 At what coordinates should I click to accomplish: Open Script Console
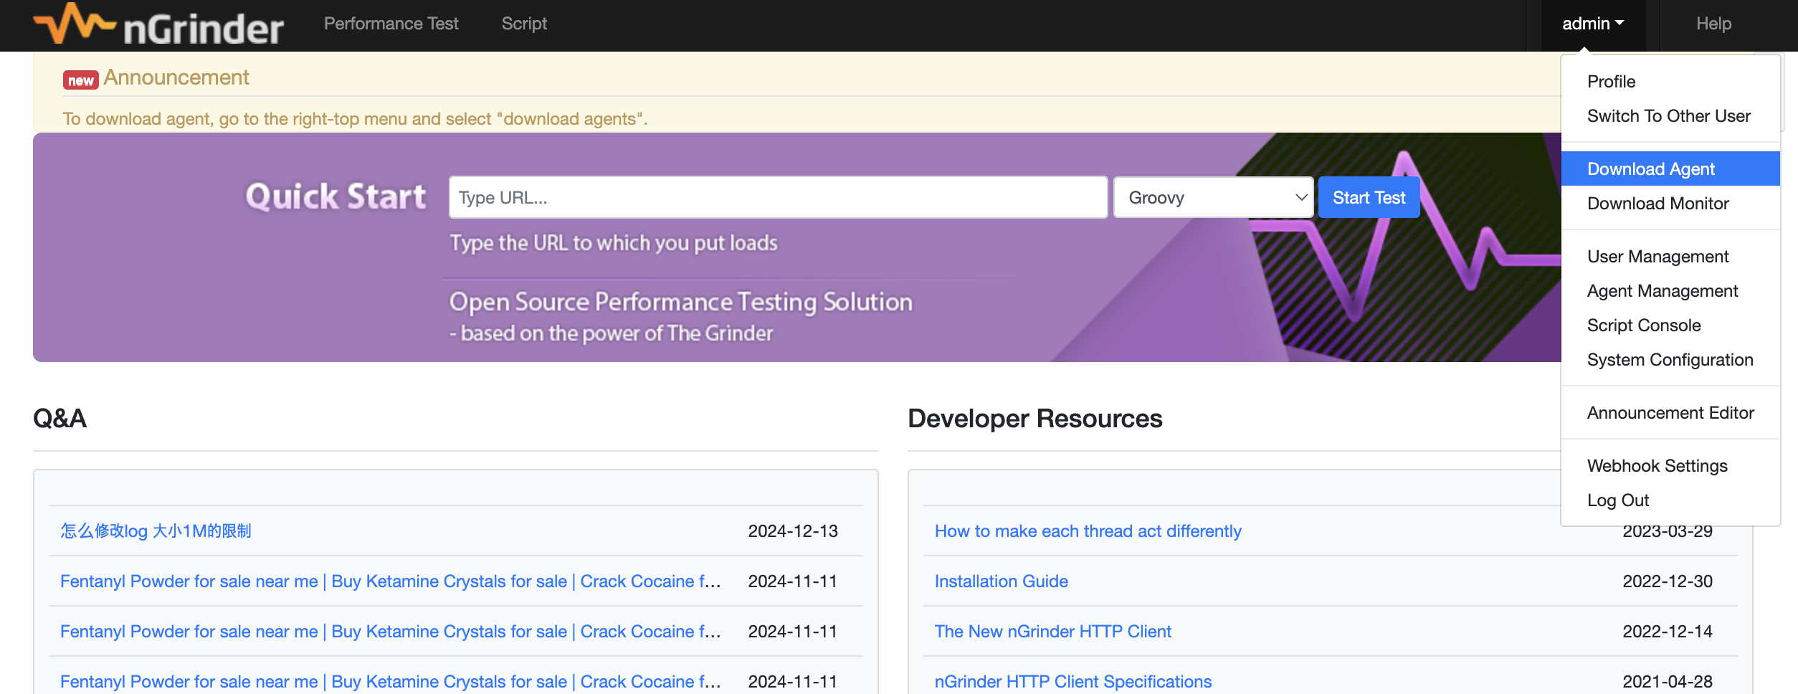tap(1670, 325)
